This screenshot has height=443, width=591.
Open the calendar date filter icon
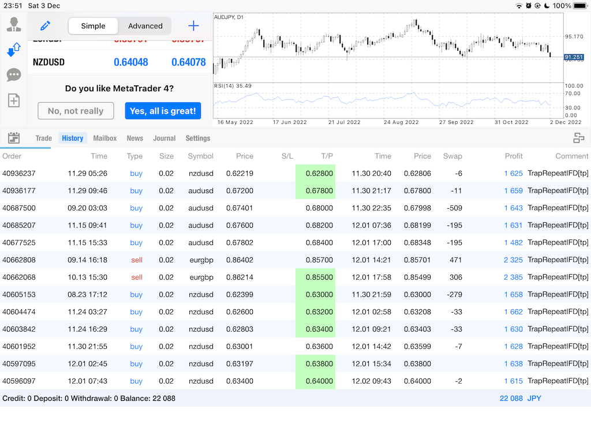pyautogui.click(x=14, y=138)
